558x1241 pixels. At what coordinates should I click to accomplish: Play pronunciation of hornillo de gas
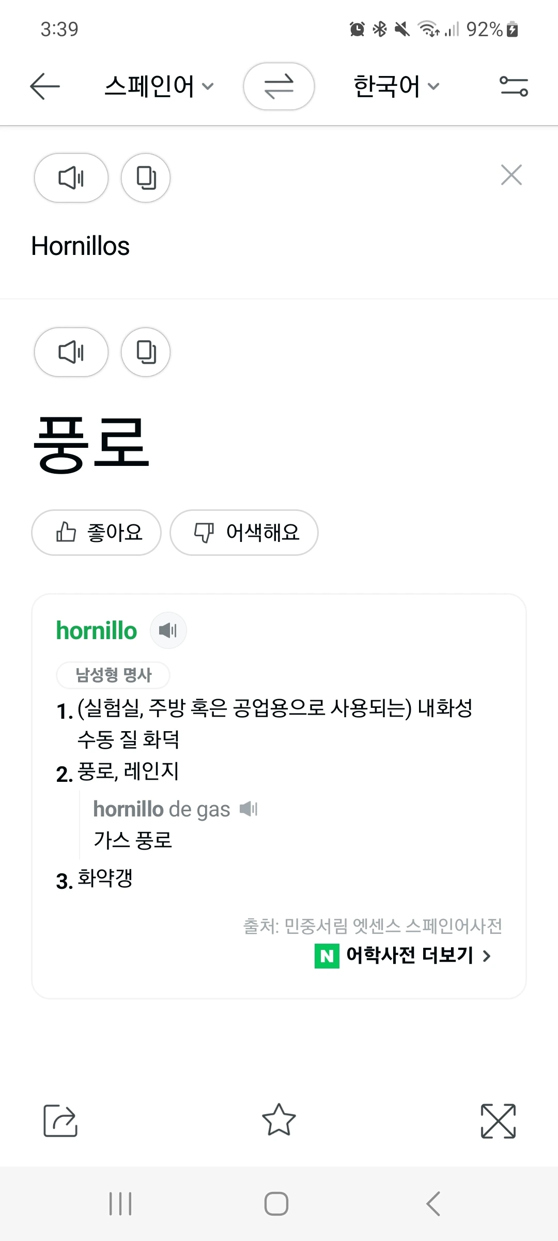249,809
